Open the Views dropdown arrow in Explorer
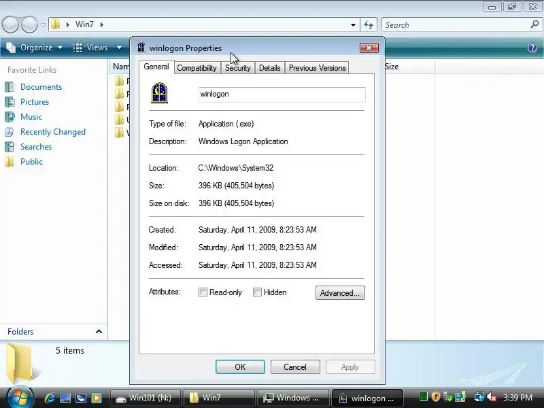 119,48
